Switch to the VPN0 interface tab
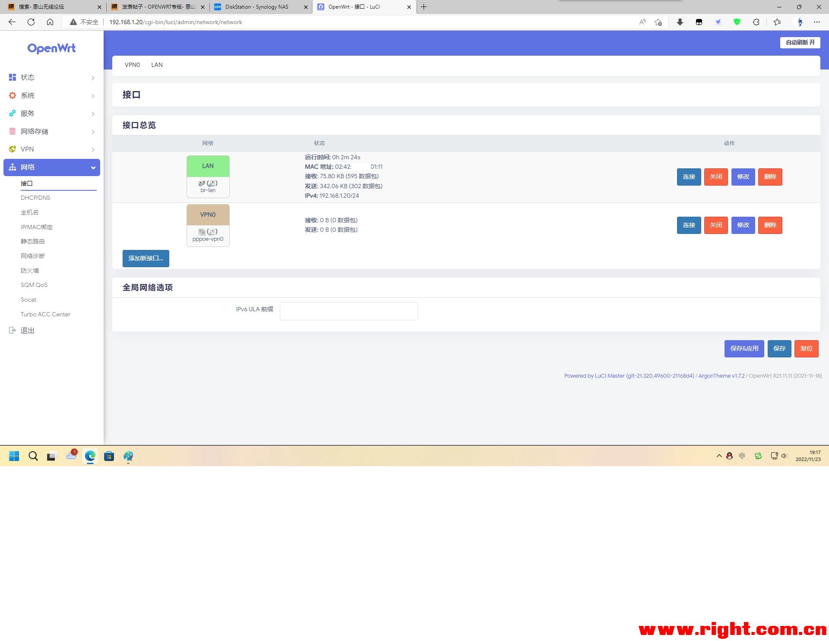Image resolution: width=829 pixels, height=641 pixels. pos(132,65)
